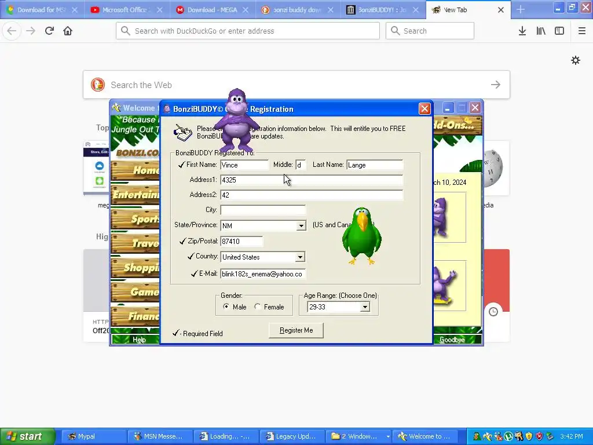Viewport: 593px width, 445px height.
Task: Go to the browser home page
Action: click(x=68, y=31)
